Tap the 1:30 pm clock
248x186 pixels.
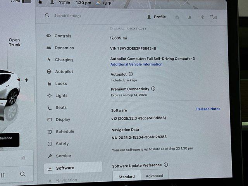[x=84, y=3]
